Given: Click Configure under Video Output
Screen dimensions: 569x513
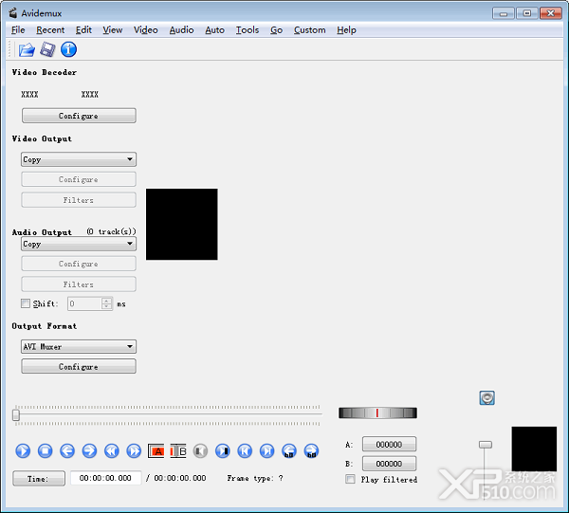Looking at the screenshot, I should click(x=79, y=179).
